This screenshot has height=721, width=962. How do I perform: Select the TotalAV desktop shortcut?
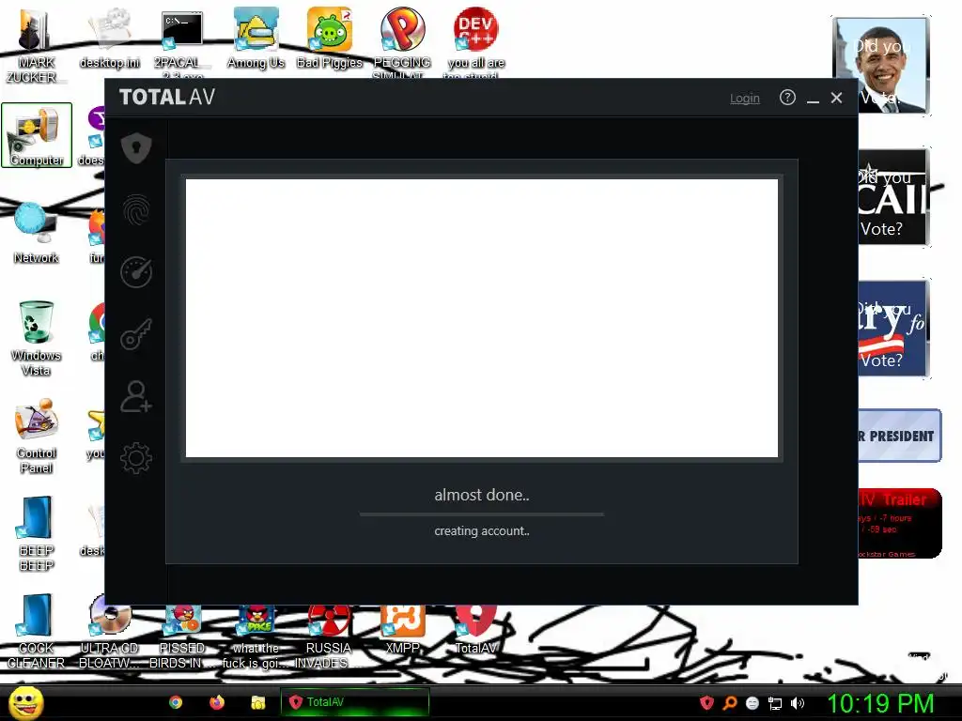[475, 628]
